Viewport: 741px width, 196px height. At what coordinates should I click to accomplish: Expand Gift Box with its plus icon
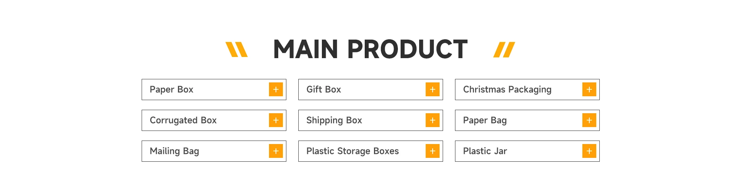(x=433, y=89)
